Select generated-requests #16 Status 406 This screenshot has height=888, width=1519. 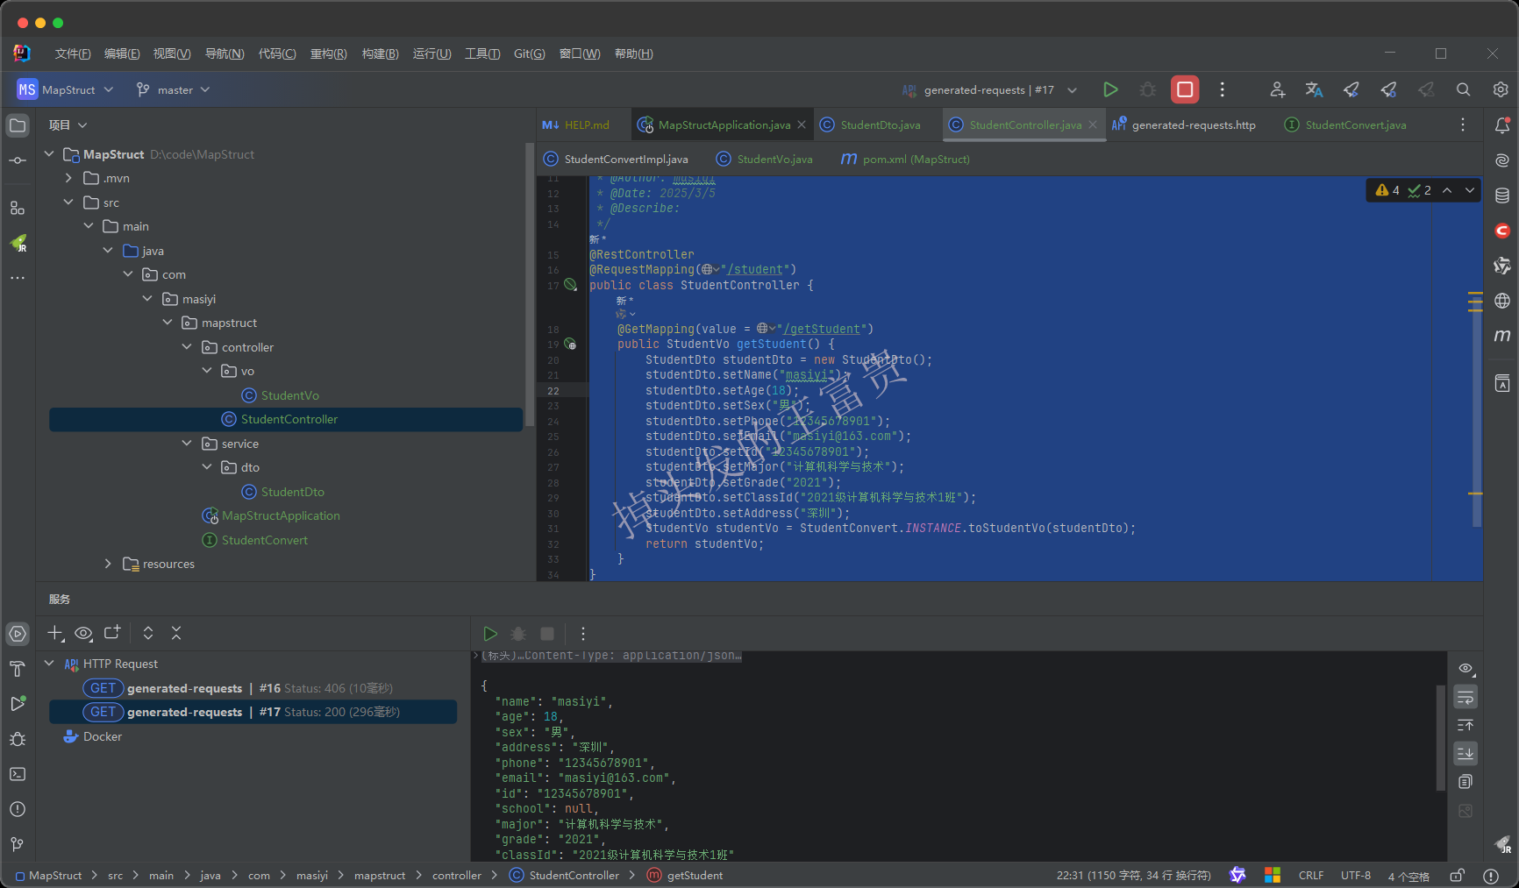[x=253, y=688]
